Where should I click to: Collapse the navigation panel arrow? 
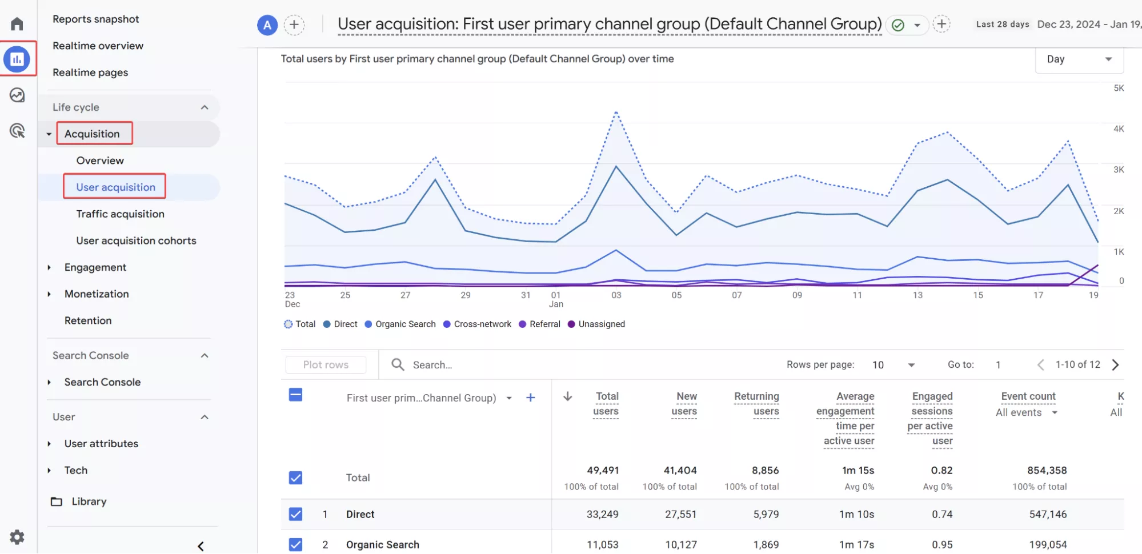[201, 546]
